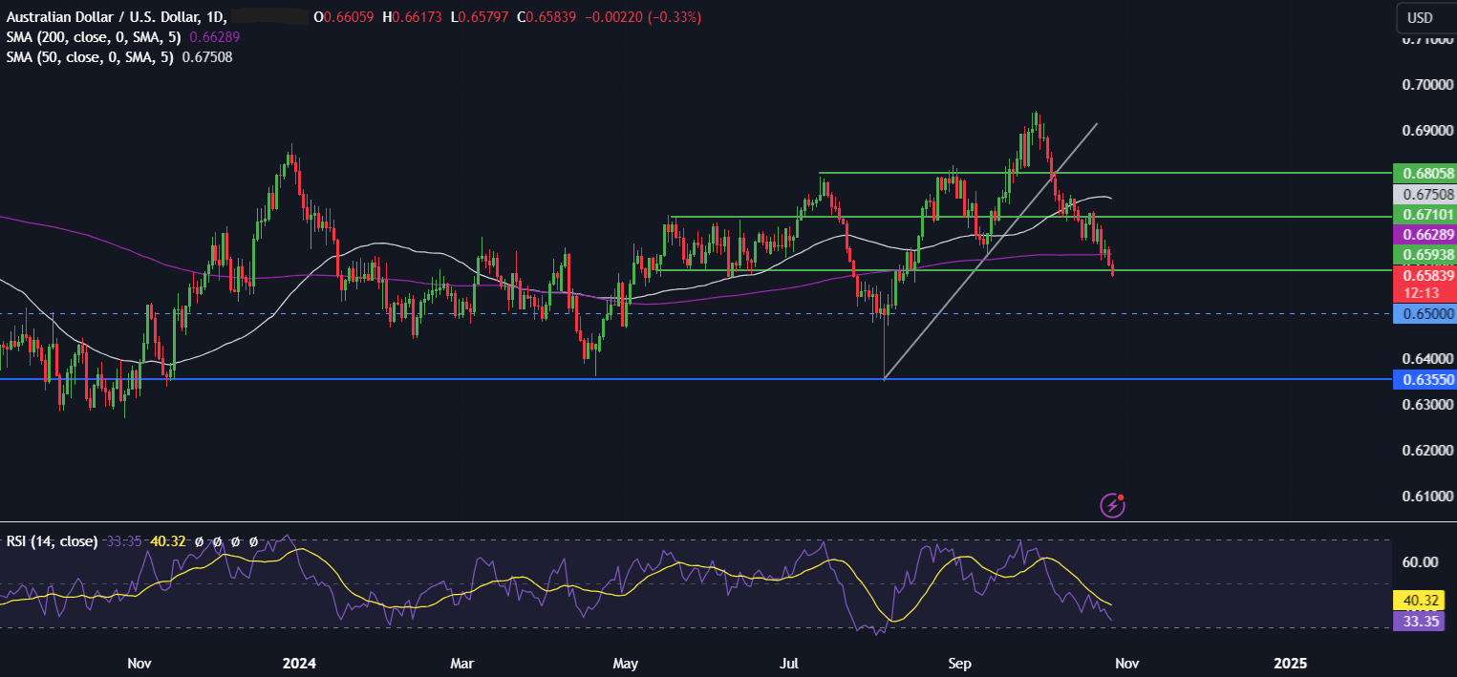Click the 0.64000 price axis tick
The image size is (1457, 677).
point(1428,359)
